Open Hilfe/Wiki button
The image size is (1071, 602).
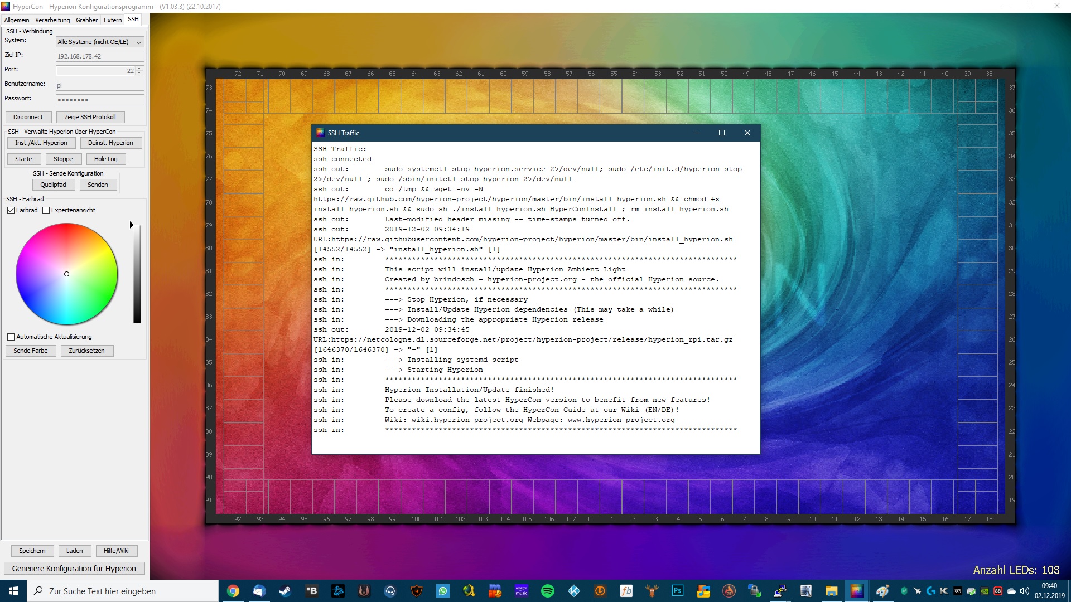[116, 551]
